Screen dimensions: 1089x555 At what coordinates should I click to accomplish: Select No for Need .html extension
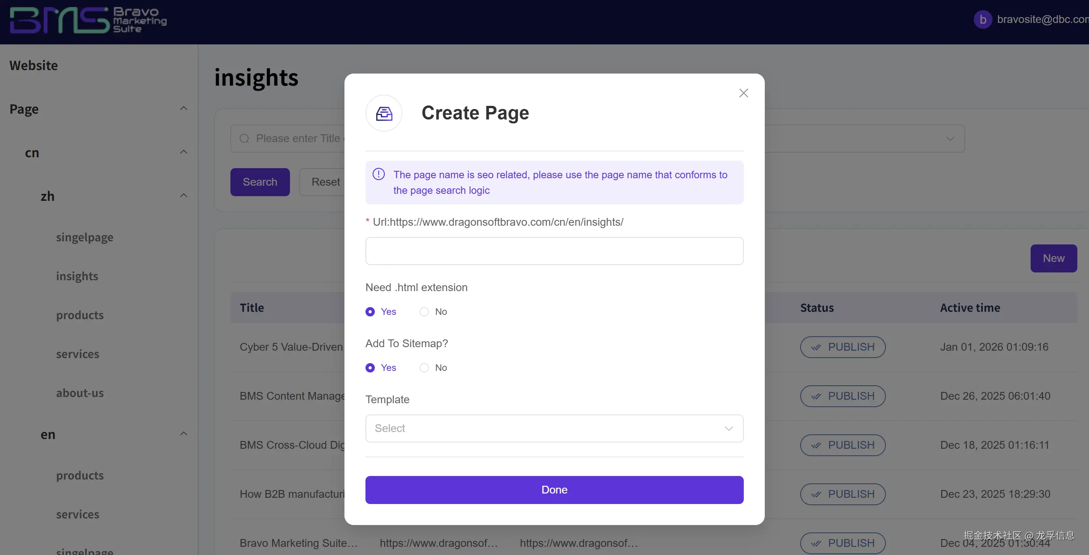[424, 312]
